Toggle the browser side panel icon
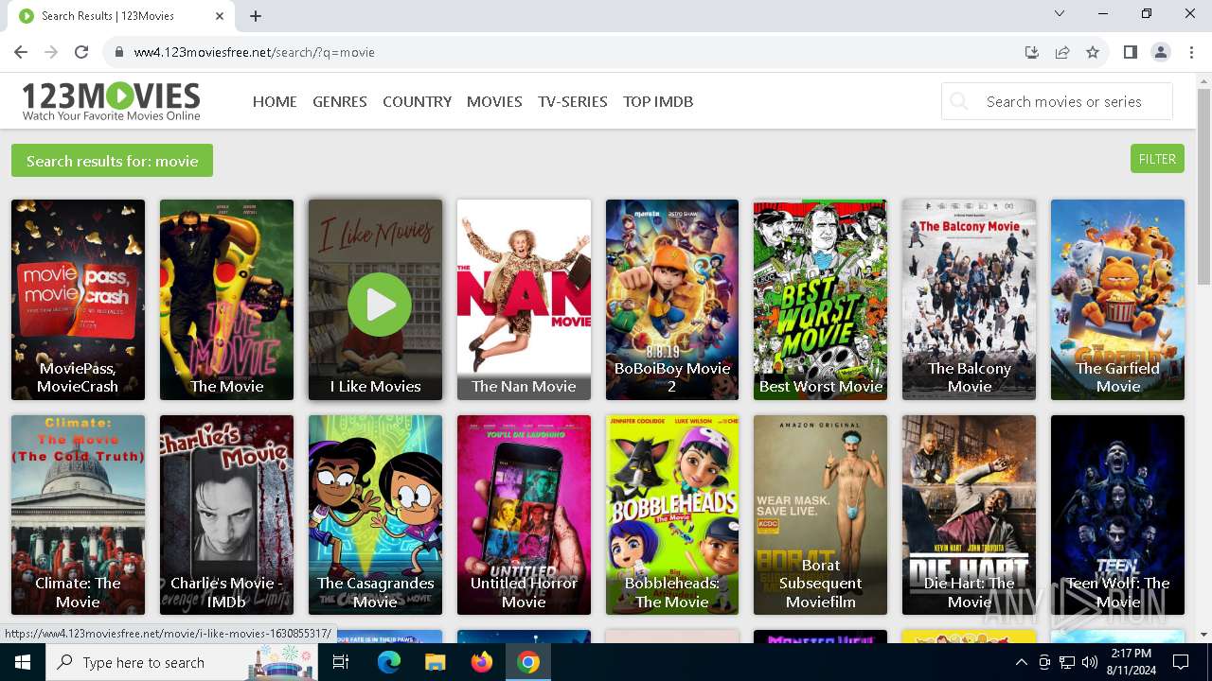The width and height of the screenshot is (1212, 681). pyautogui.click(x=1131, y=52)
